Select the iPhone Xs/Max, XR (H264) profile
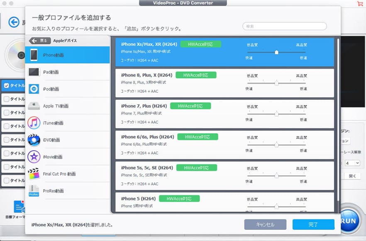 click(x=224, y=52)
